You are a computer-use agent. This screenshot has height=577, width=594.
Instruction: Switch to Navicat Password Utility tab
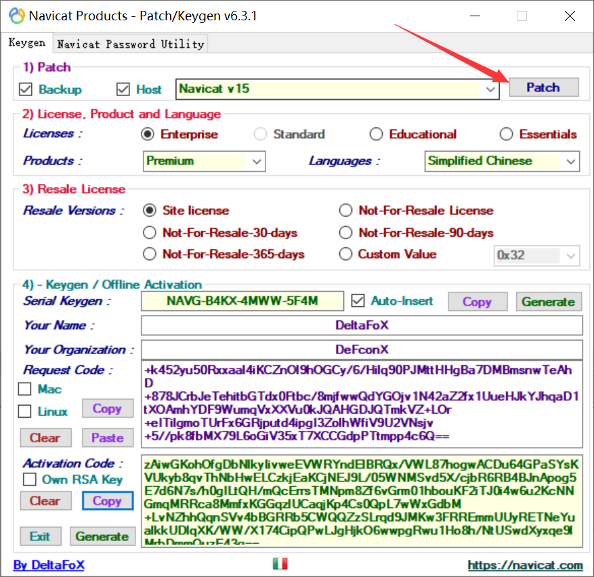tap(130, 44)
